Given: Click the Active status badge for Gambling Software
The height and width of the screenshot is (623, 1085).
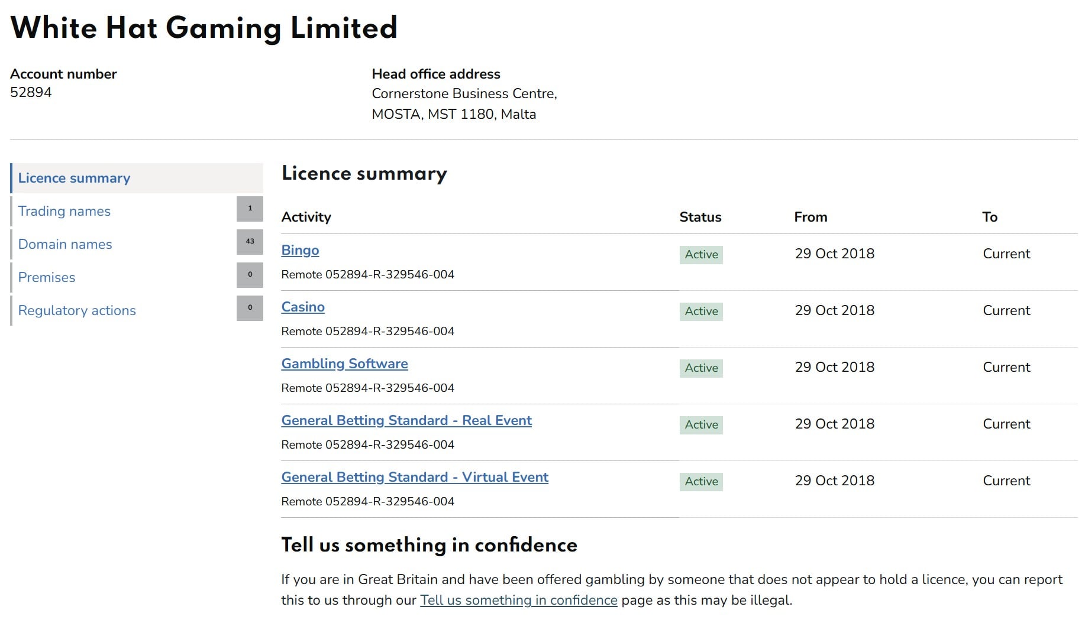Looking at the screenshot, I should pos(701,368).
